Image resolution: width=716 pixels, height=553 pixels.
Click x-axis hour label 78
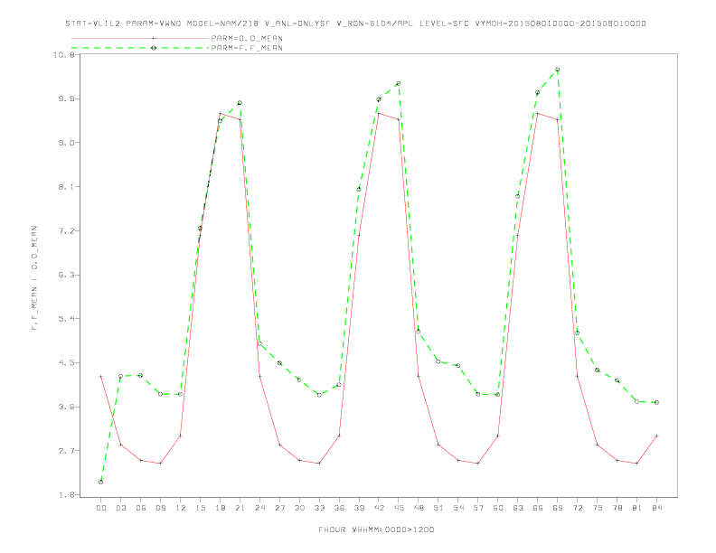[617, 508]
